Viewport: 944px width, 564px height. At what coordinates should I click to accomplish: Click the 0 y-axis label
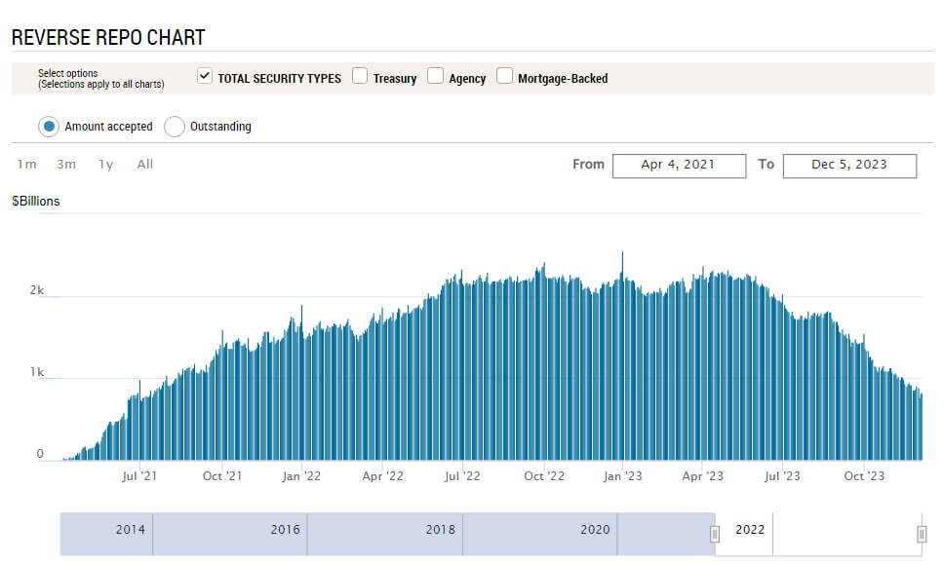[x=40, y=453]
